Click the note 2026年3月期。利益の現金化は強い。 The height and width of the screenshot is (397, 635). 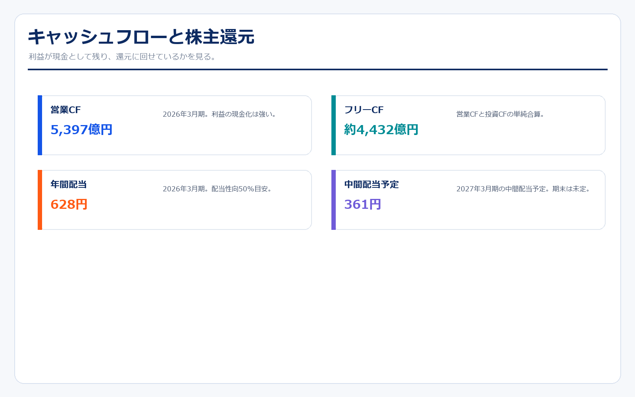[x=220, y=114]
